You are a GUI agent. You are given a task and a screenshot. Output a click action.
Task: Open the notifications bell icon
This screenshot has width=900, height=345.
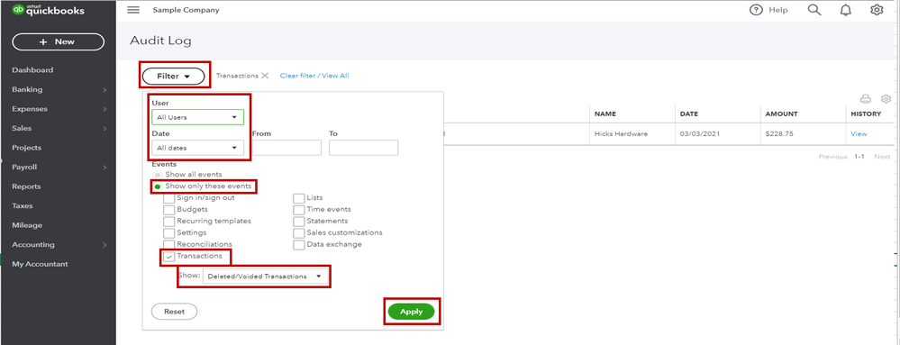(845, 10)
